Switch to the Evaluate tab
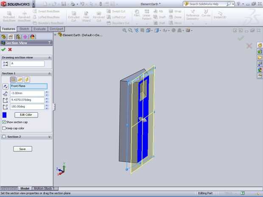The width and height of the screenshot is (263, 197). [x=39, y=29]
